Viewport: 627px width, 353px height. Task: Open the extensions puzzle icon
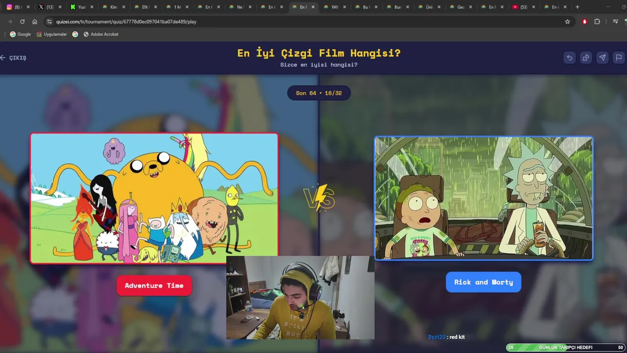[x=597, y=22]
